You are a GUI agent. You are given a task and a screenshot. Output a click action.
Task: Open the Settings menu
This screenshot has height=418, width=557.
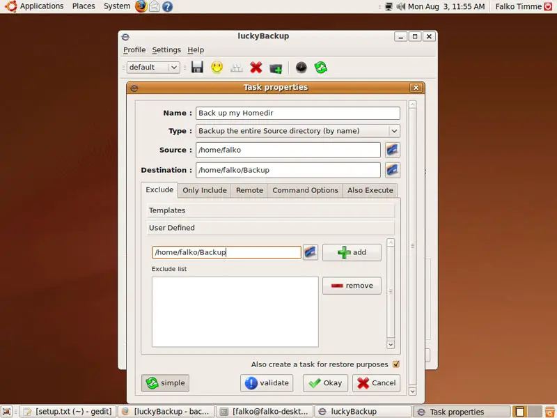pyautogui.click(x=166, y=49)
